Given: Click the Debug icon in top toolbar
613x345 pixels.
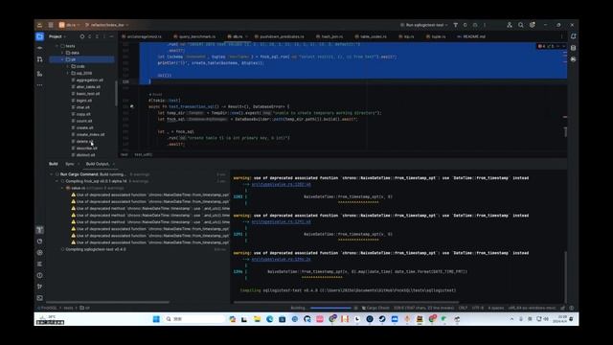Looking at the screenshot, I should [475, 25].
